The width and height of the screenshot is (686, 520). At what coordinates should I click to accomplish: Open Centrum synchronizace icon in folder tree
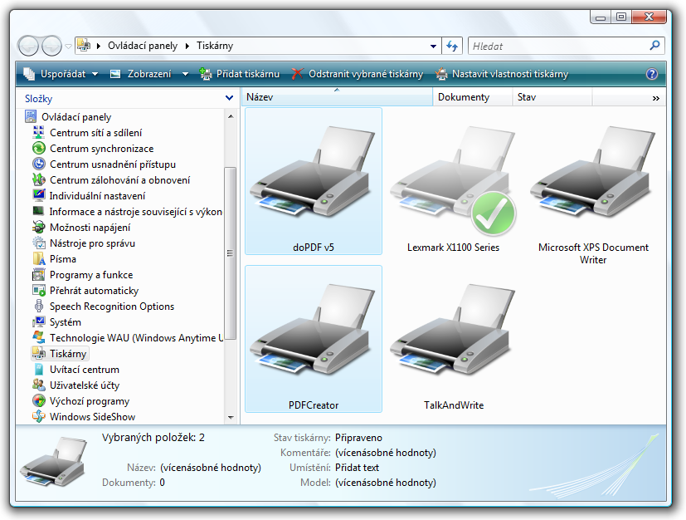tap(39, 148)
